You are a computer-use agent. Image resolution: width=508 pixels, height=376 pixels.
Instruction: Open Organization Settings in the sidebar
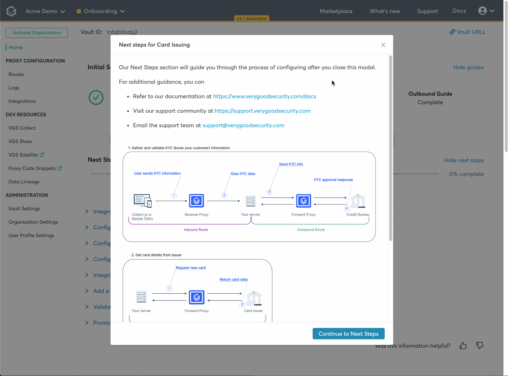pyautogui.click(x=33, y=222)
